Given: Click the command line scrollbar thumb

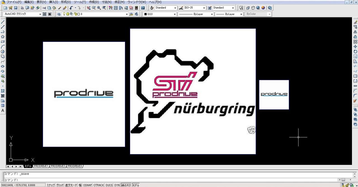Looking at the screenshot, I should pyautogui.click(x=343, y=180).
